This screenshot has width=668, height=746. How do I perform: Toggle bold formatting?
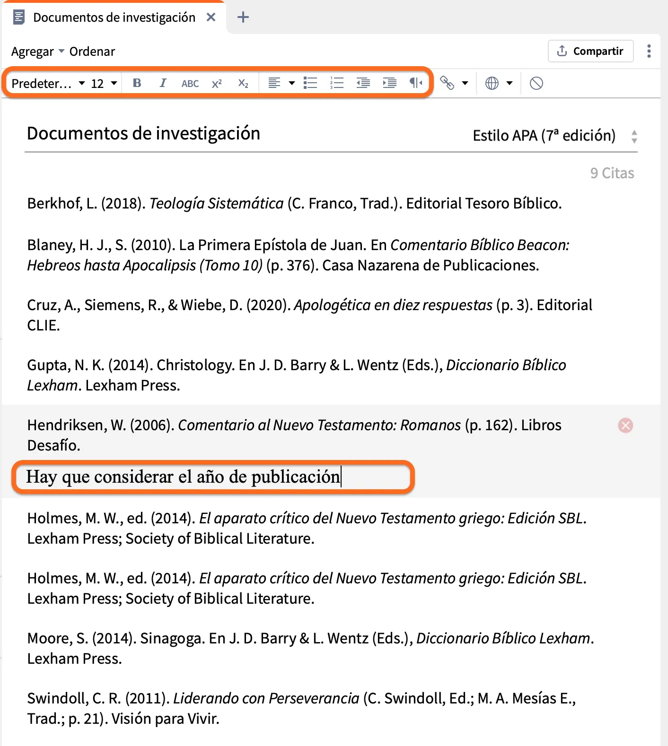point(137,83)
